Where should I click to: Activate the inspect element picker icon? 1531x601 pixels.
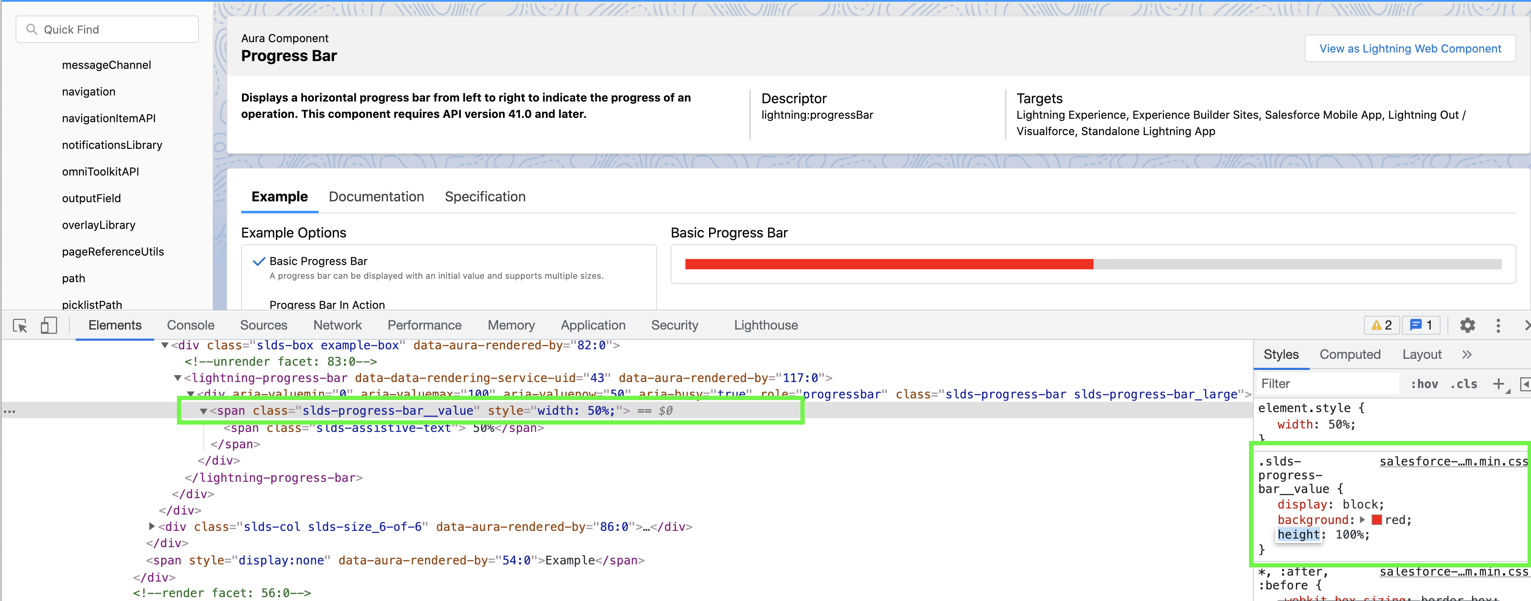coord(20,325)
